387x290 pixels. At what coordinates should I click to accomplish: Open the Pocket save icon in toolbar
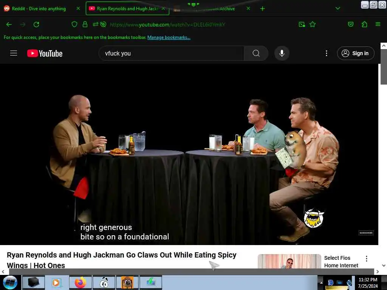coord(350,24)
